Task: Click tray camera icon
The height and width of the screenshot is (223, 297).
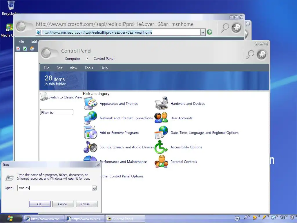Action: (x=282, y=217)
